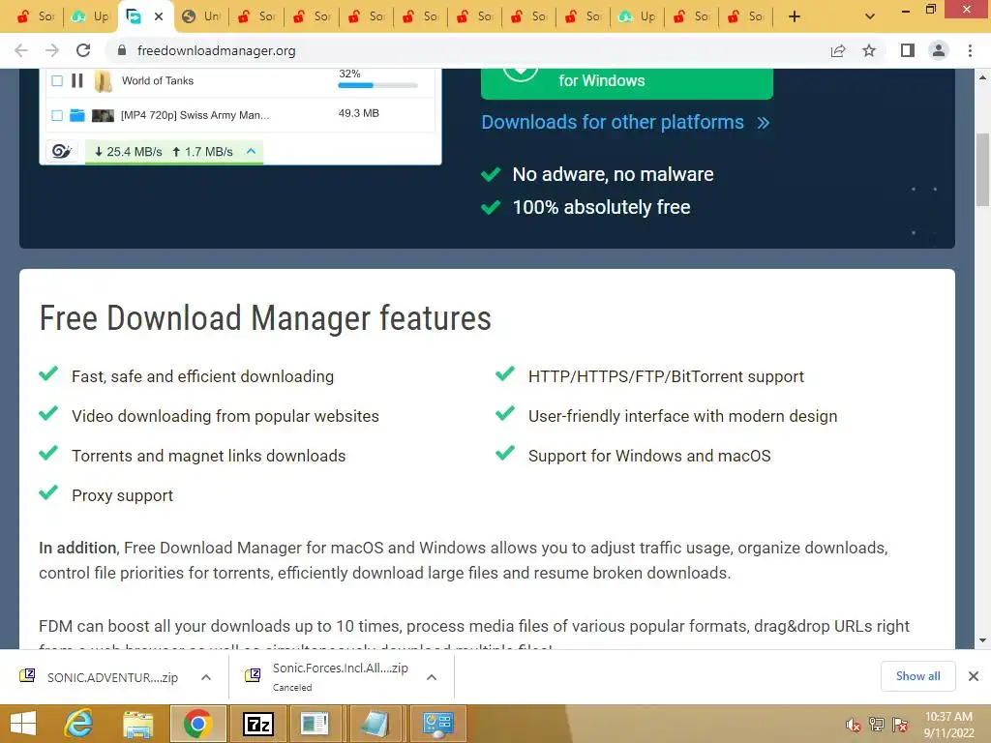Expand the SONIC.ADVENTUR zip download options

206,677
